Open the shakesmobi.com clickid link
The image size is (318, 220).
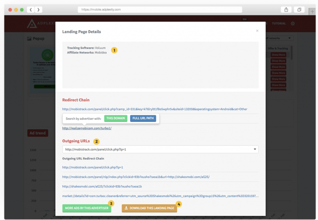tap(102, 187)
